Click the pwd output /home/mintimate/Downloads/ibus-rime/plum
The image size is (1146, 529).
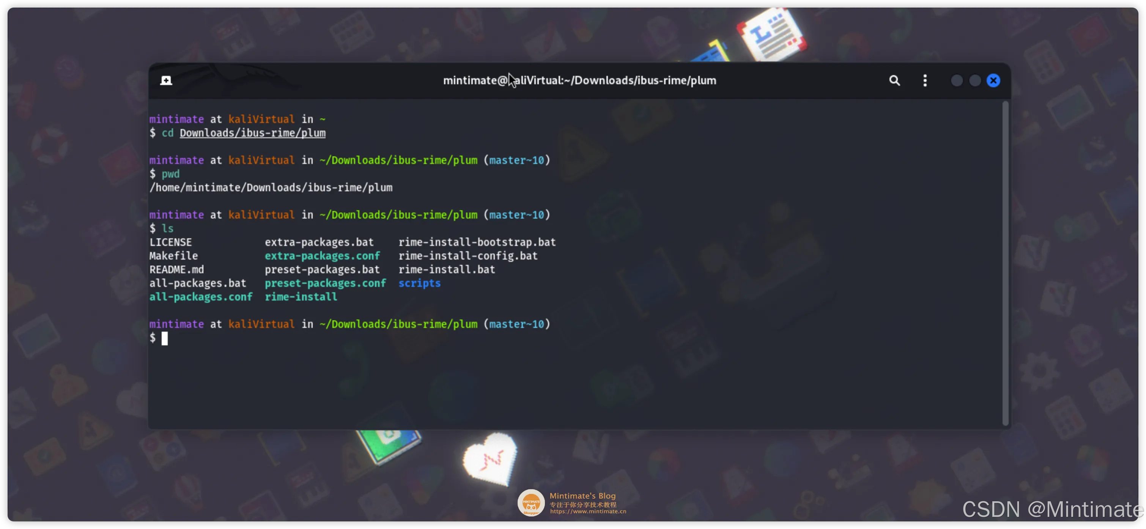coord(271,188)
